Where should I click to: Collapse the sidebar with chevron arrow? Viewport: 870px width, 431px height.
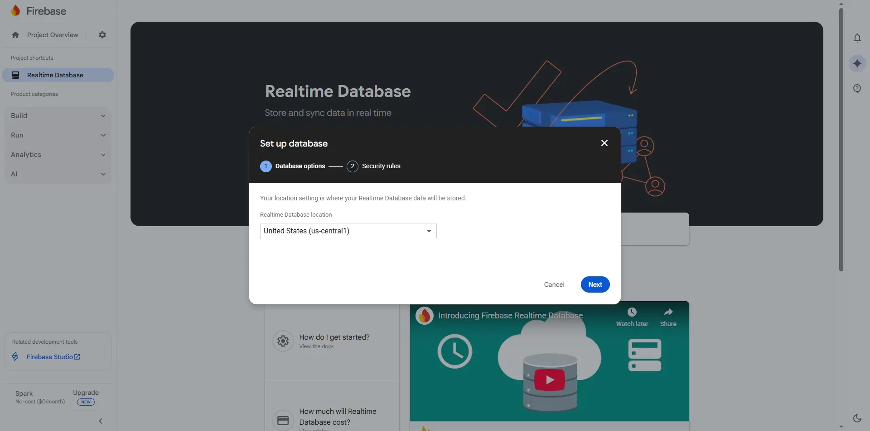coord(101,421)
